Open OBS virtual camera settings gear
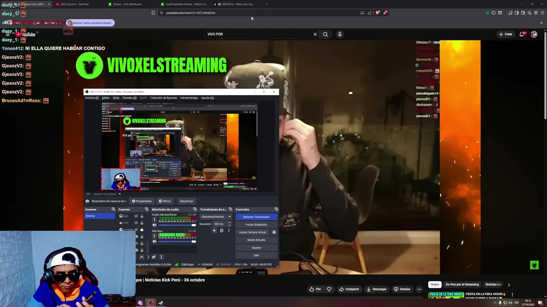This screenshot has width=547, height=307. tap(274, 232)
